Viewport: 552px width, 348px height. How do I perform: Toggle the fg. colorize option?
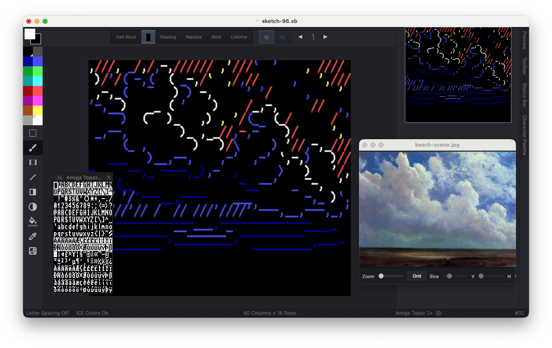(267, 37)
